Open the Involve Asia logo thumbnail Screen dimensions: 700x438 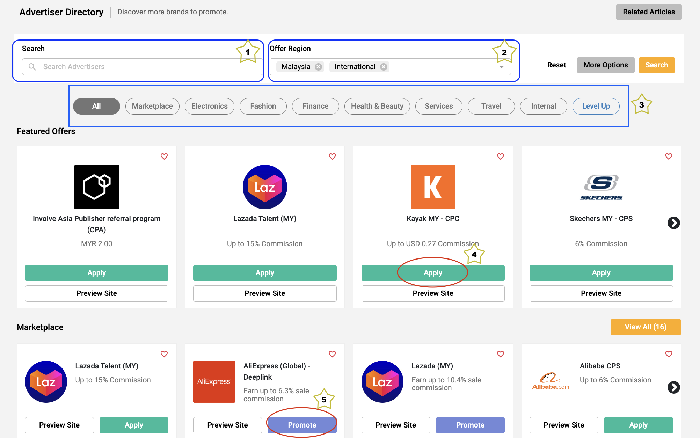click(x=97, y=187)
